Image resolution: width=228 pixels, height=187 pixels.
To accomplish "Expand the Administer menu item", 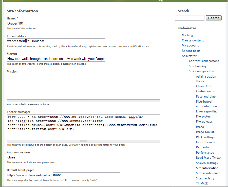I will click(189, 56).
